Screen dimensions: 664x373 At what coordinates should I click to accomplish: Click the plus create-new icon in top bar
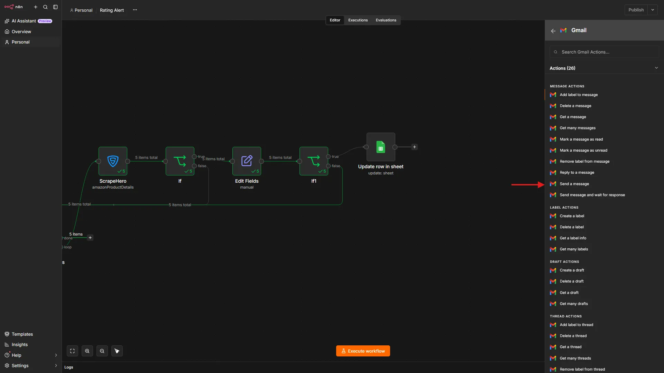36,7
